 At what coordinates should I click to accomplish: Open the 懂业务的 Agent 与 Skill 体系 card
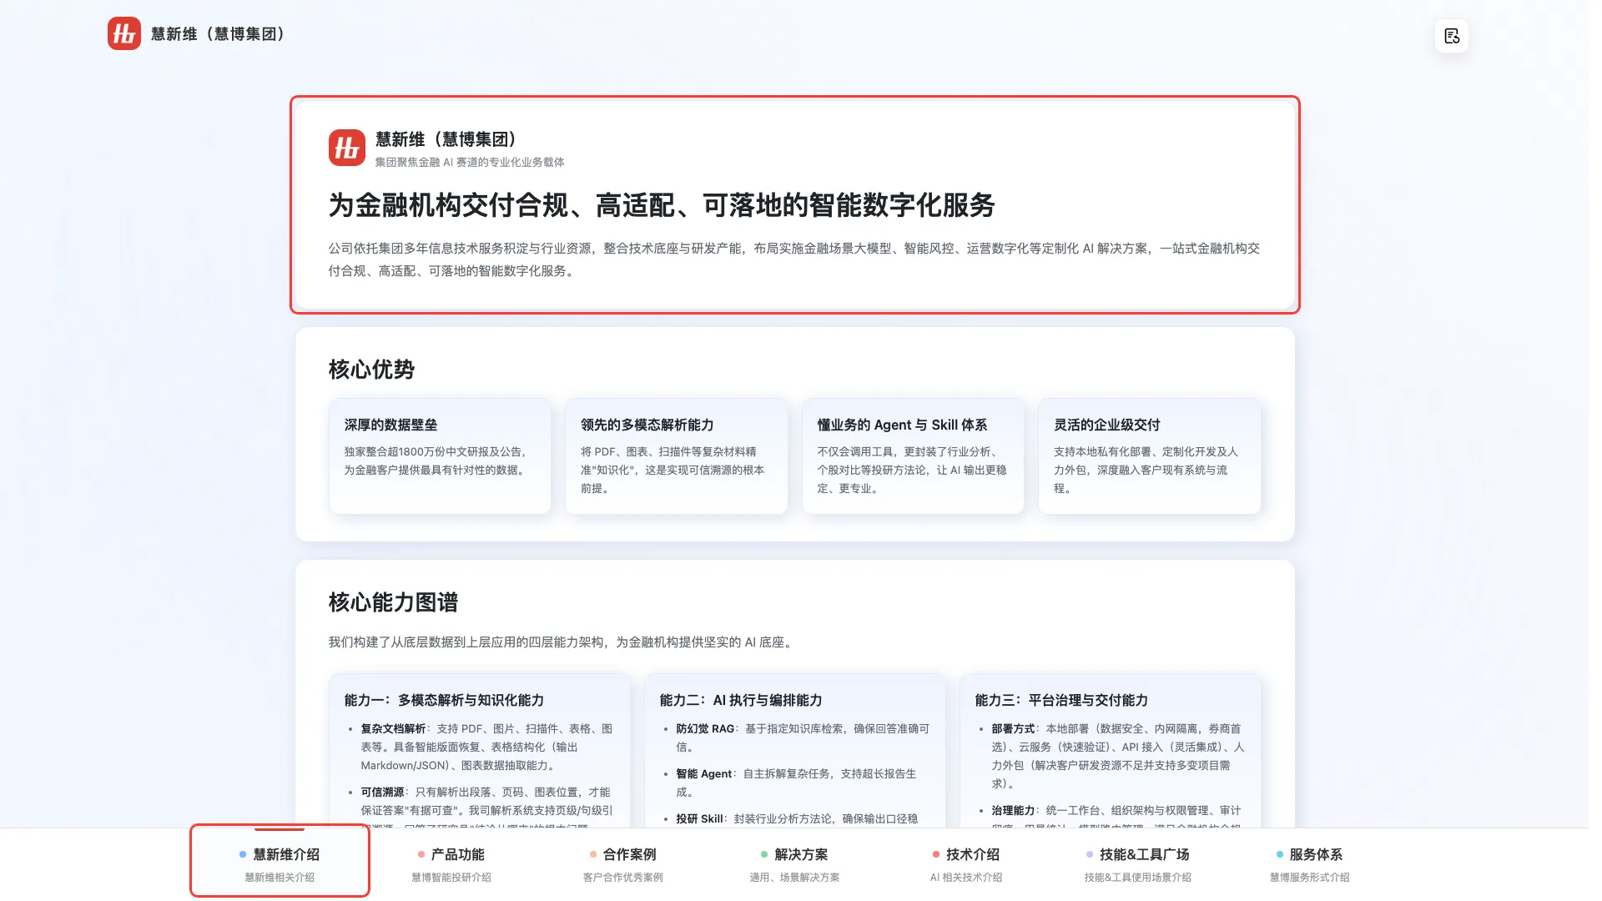(913, 456)
